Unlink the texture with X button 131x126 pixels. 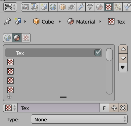coord(123,108)
